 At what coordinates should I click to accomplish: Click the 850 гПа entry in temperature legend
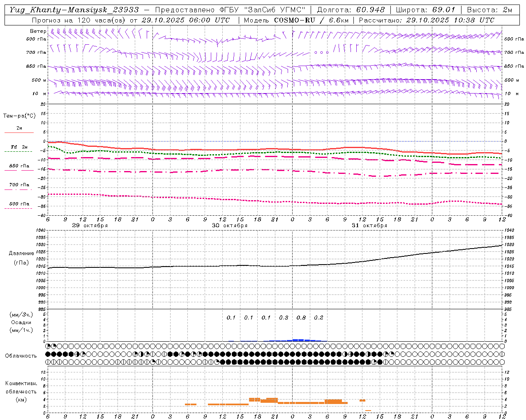(19, 166)
